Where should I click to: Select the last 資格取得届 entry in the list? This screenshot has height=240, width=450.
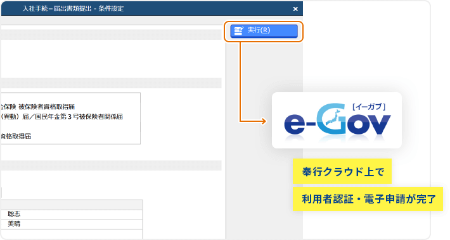[16, 136]
